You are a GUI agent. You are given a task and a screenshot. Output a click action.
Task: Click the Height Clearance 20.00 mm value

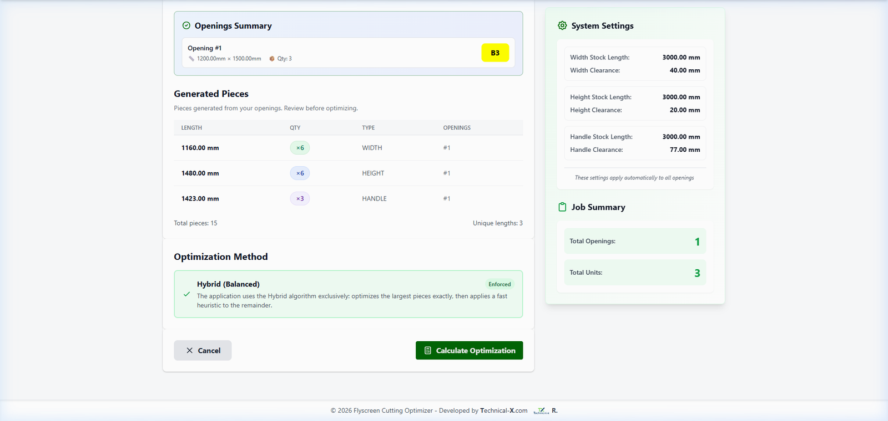coord(685,110)
